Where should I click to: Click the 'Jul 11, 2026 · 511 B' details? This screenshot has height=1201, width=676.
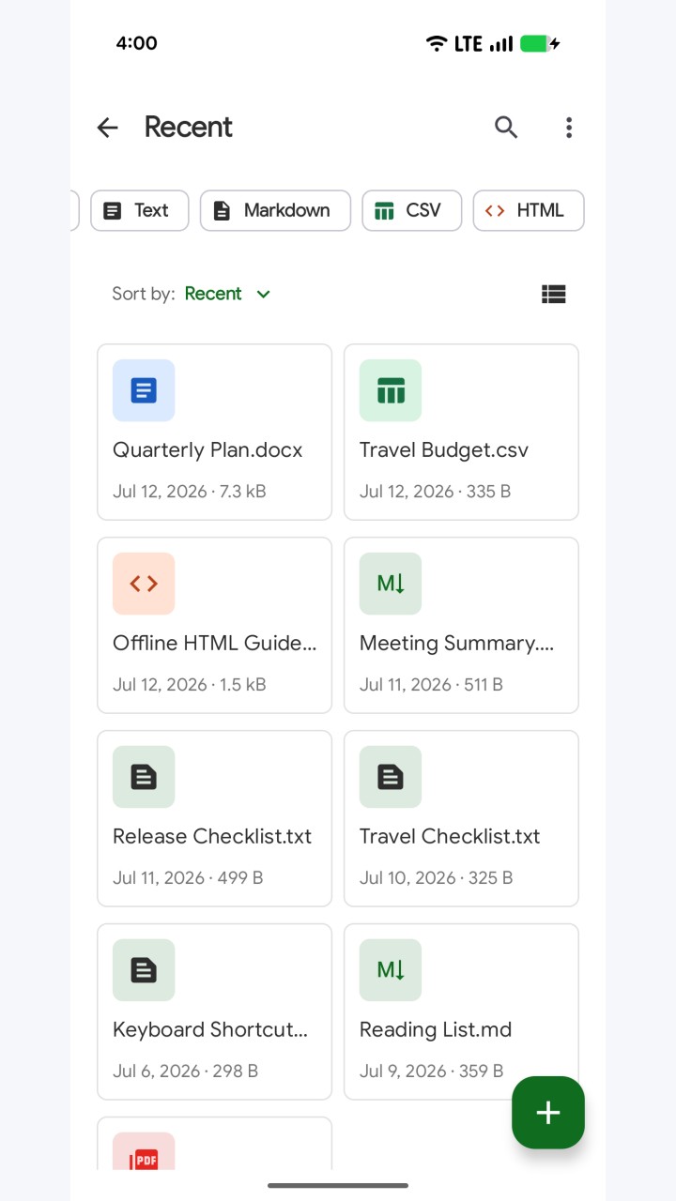[432, 685]
